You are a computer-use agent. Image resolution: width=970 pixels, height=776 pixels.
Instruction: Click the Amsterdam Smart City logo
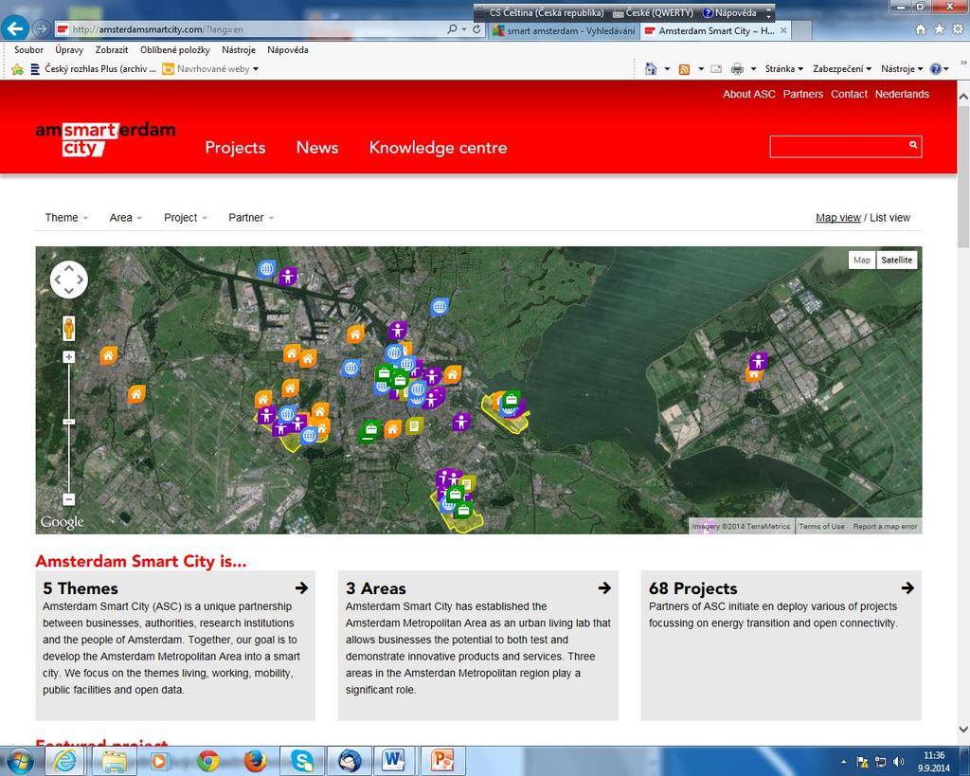[x=105, y=138]
